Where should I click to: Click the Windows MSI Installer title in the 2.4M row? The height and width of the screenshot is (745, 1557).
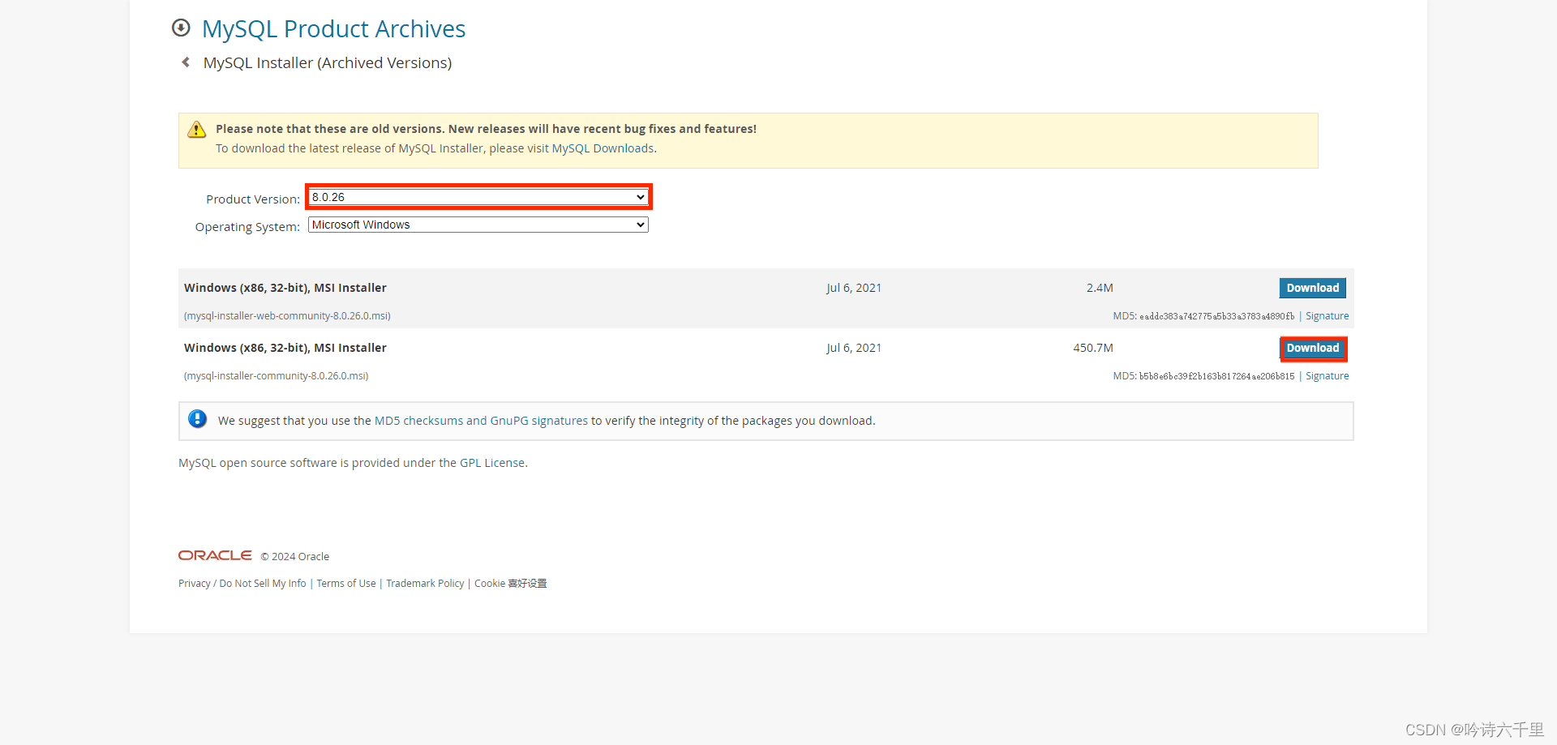click(285, 288)
